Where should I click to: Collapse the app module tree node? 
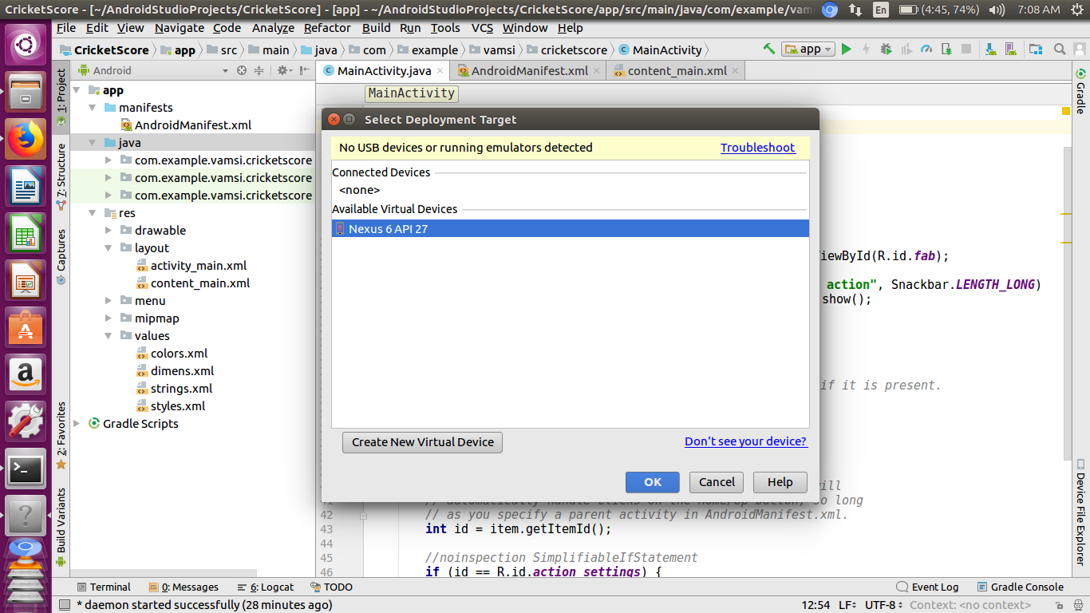pos(77,90)
